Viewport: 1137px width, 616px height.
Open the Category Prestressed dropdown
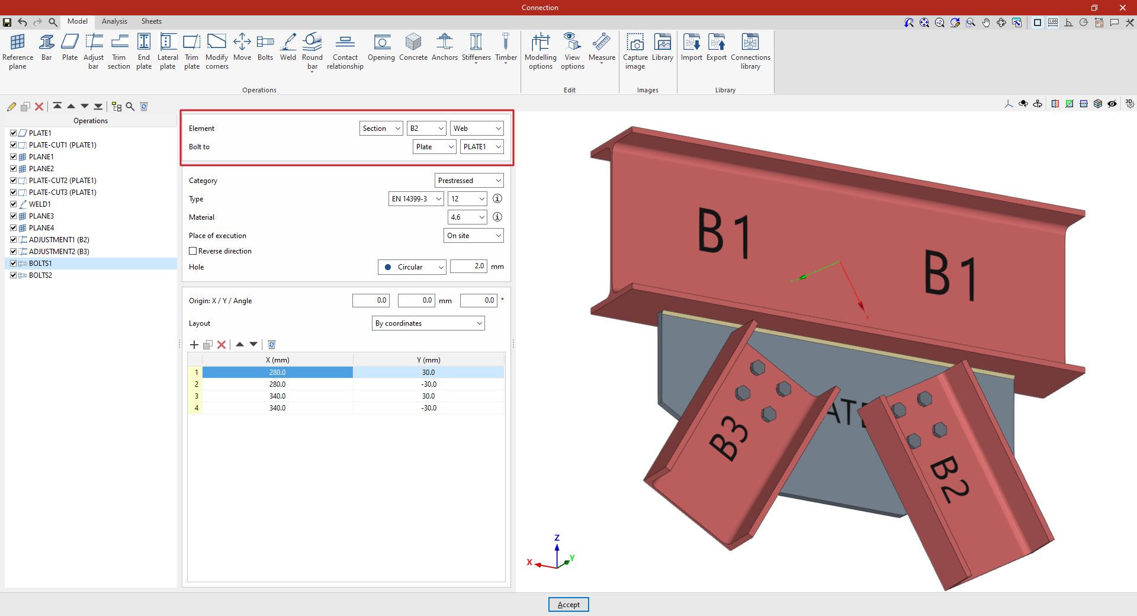(x=469, y=181)
